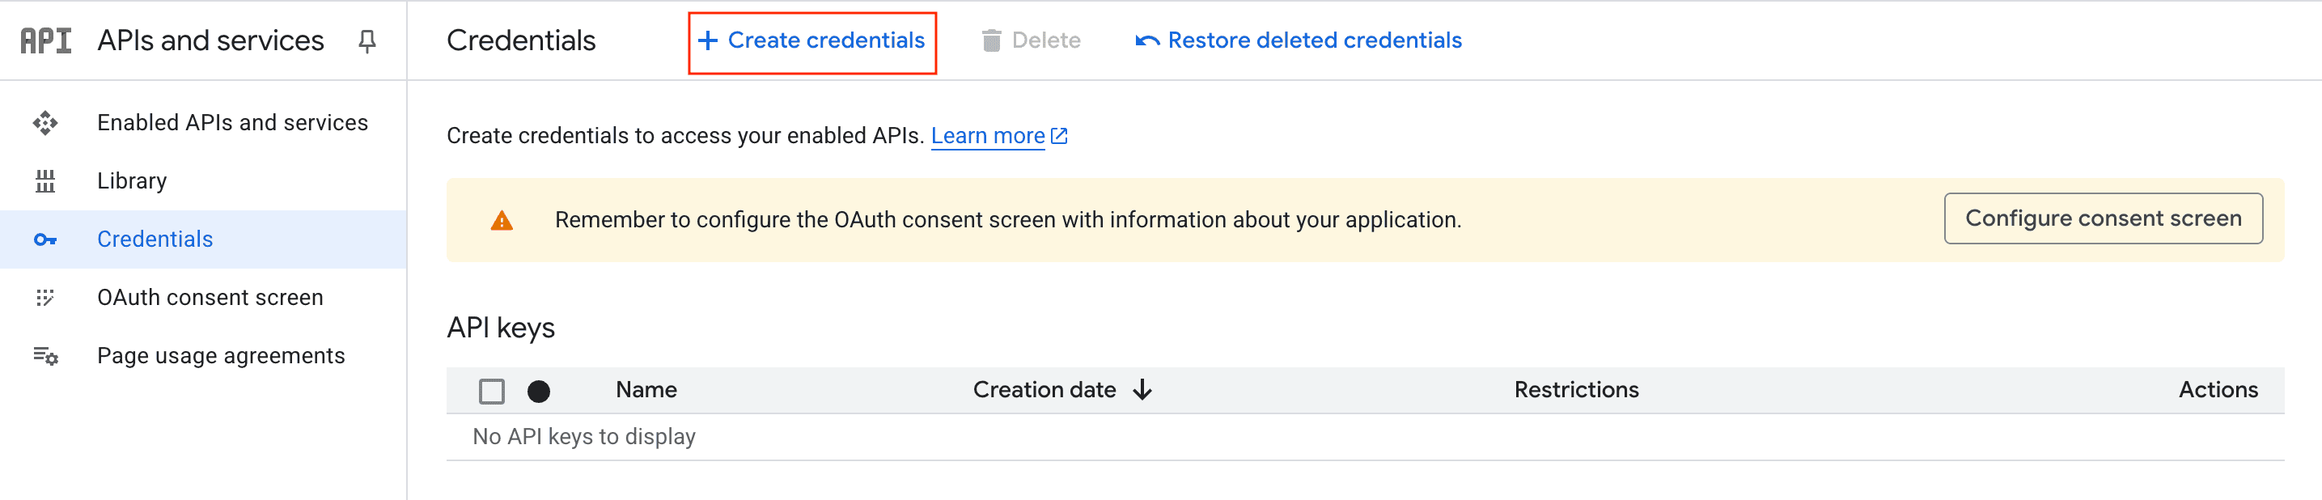The image size is (2322, 500).
Task: Open the Create credentials dropdown
Action: (x=812, y=40)
